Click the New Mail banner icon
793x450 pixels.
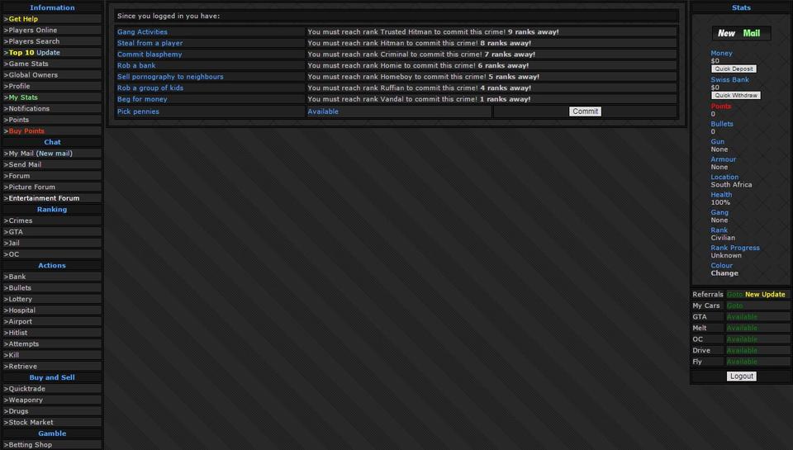tap(741, 34)
